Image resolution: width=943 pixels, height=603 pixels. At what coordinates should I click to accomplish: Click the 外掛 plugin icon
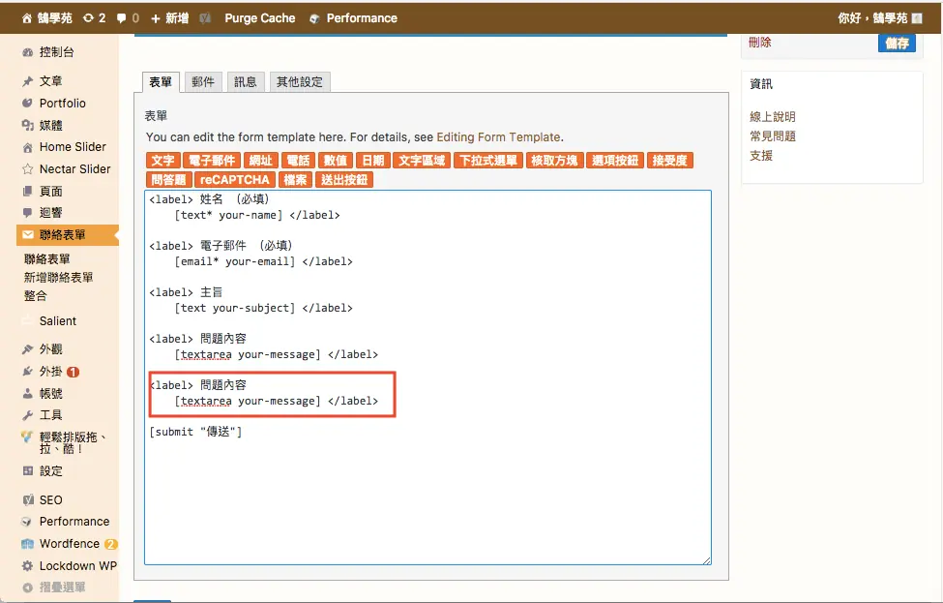(28, 372)
